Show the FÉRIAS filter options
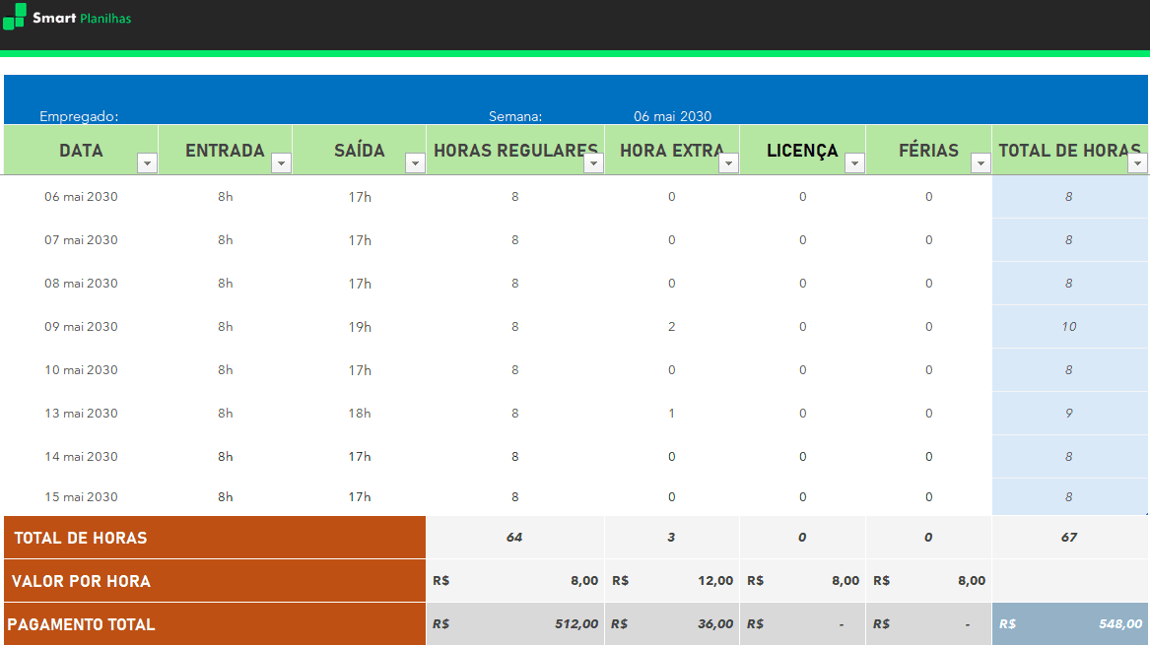Screen dimensions: 1150x645 coord(981,162)
